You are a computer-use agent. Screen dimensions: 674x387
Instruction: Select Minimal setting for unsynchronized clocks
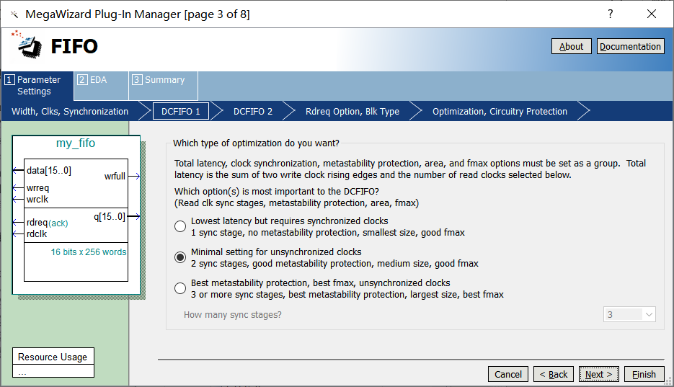click(180, 257)
